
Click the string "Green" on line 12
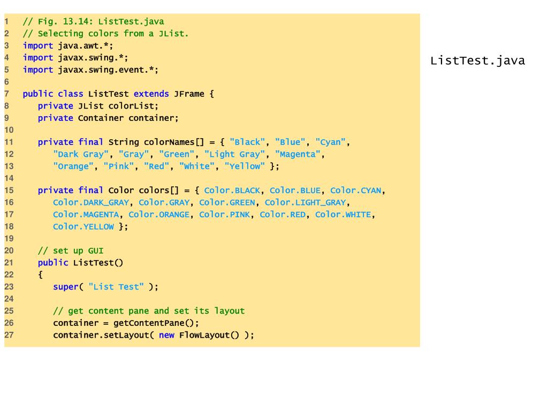[x=177, y=154]
